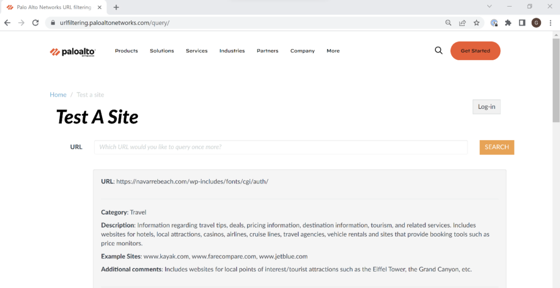
Task: Click the orange SEARCH button
Action: [497, 147]
